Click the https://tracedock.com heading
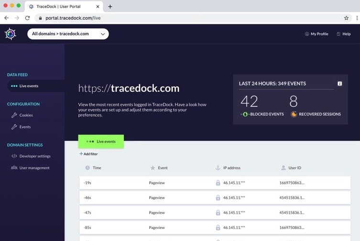This screenshot has width=360, height=241. click(129, 88)
